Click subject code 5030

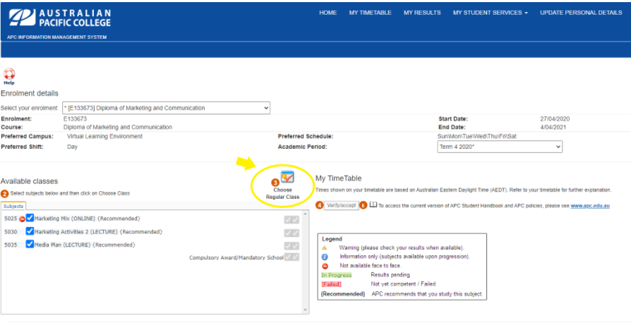(x=11, y=232)
